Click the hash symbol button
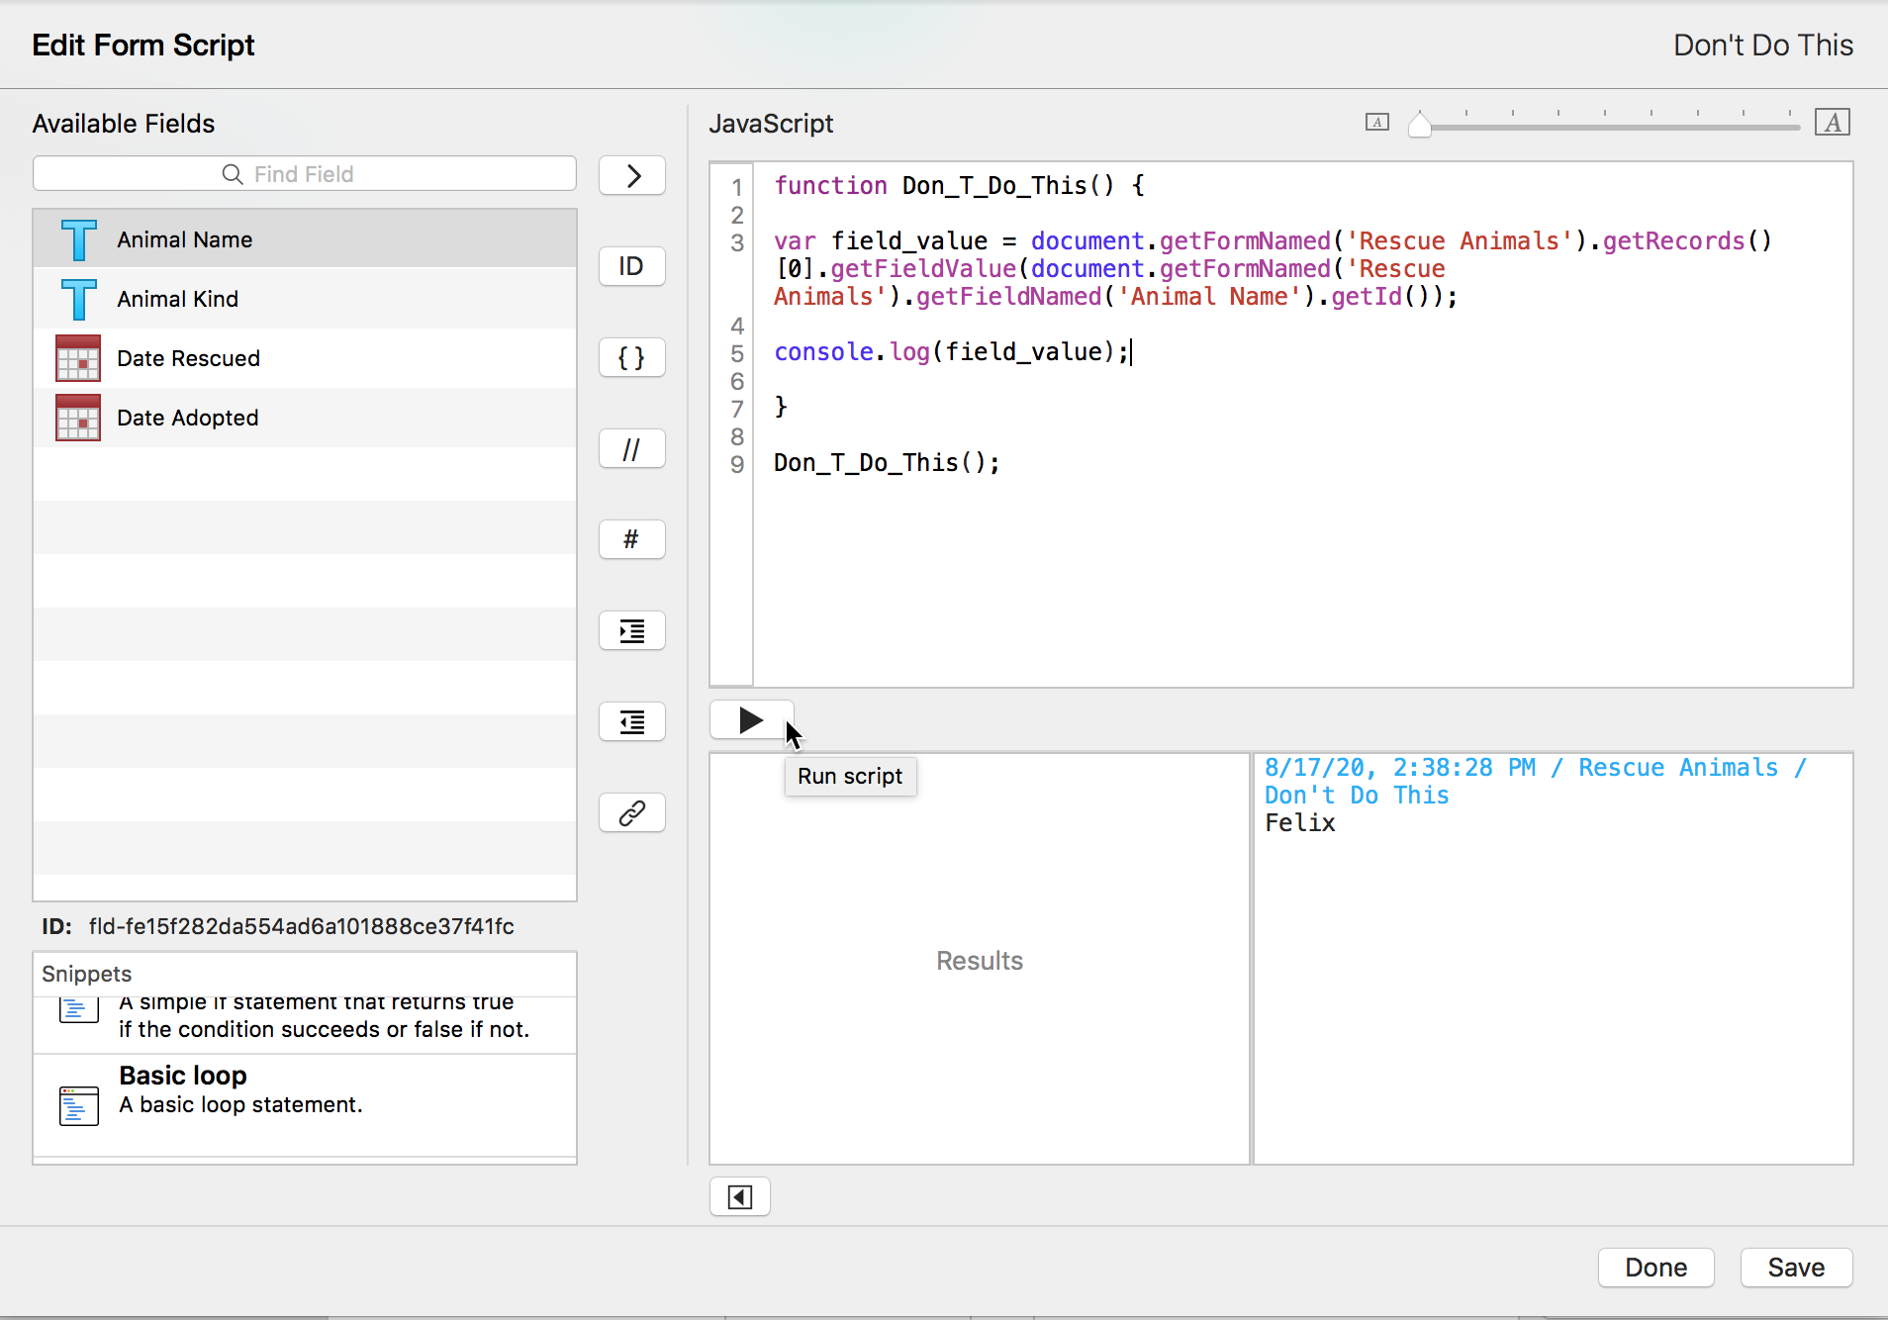Image resolution: width=1888 pixels, height=1320 pixels. 632,540
